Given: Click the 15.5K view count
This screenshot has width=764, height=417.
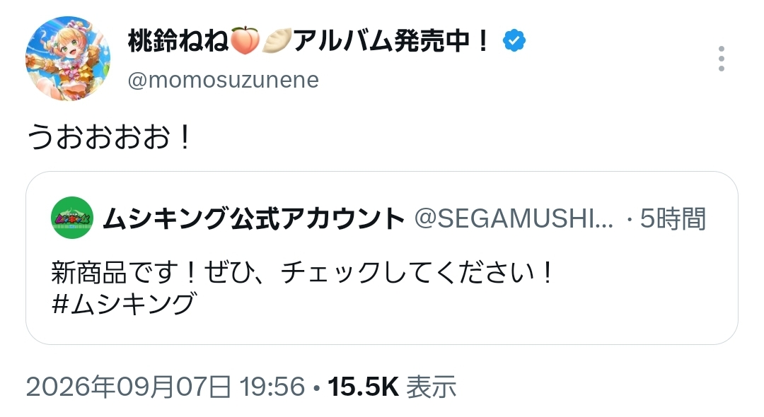Looking at the screenshot, I should point(364,387).
